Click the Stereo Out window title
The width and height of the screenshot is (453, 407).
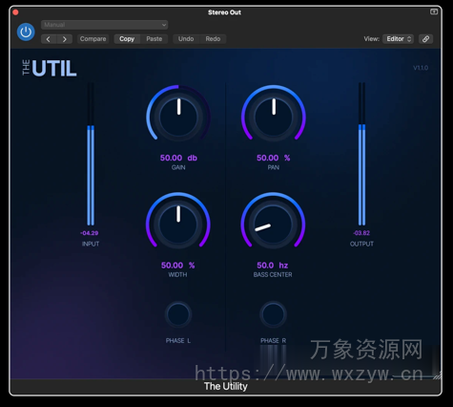[x=224, y=12]
